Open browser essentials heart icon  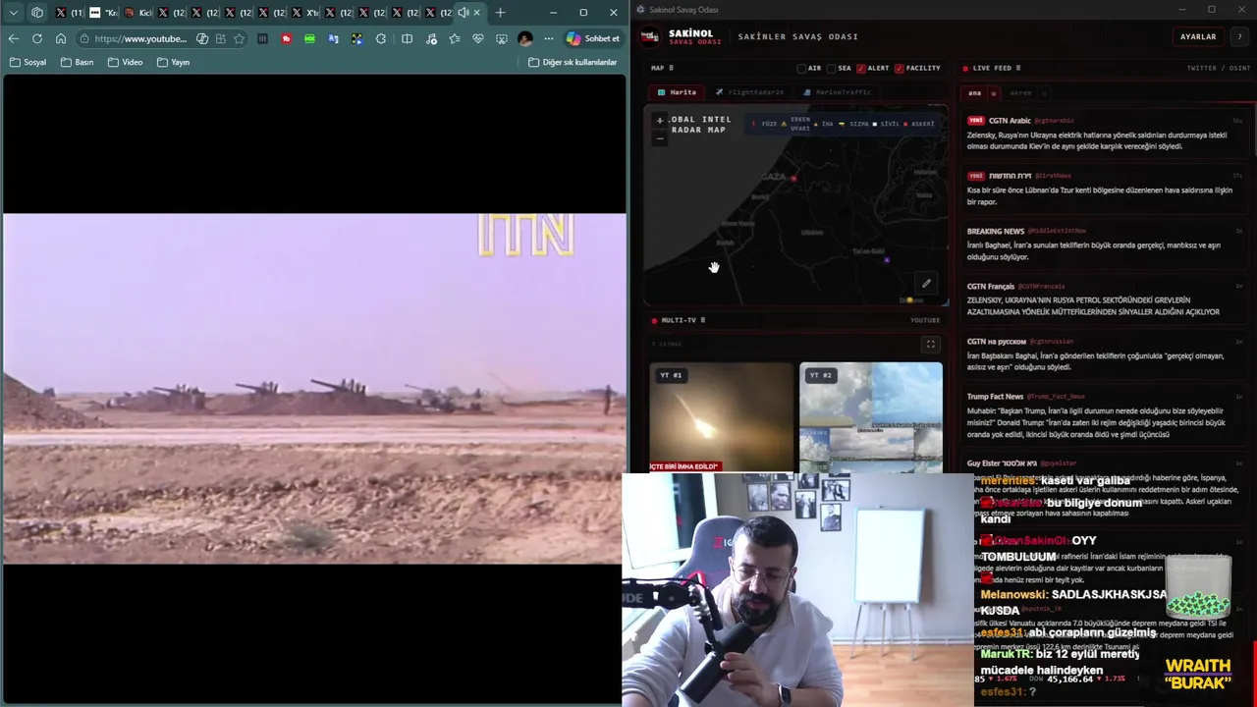point(478,38)
